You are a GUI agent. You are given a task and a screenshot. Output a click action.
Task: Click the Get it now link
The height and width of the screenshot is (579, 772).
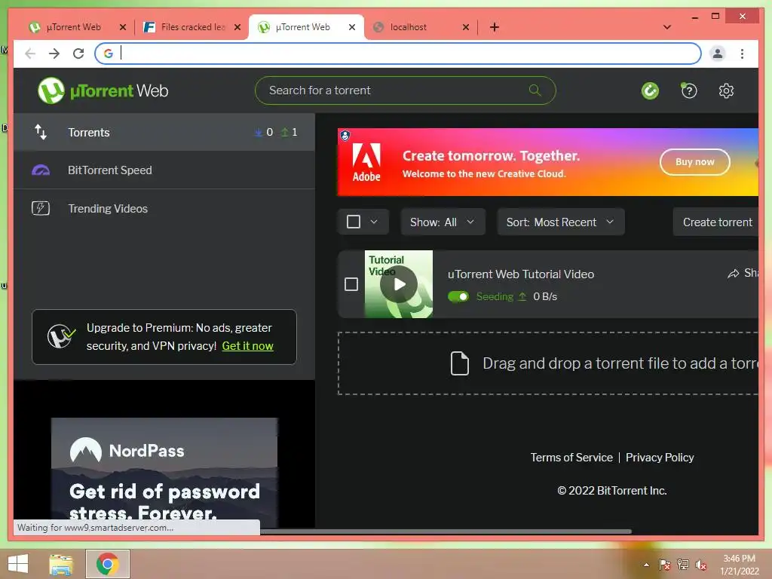[x=247, y=346]
